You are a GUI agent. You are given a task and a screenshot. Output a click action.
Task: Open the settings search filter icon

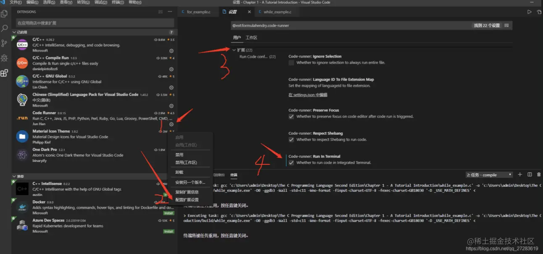click(506, 26)
